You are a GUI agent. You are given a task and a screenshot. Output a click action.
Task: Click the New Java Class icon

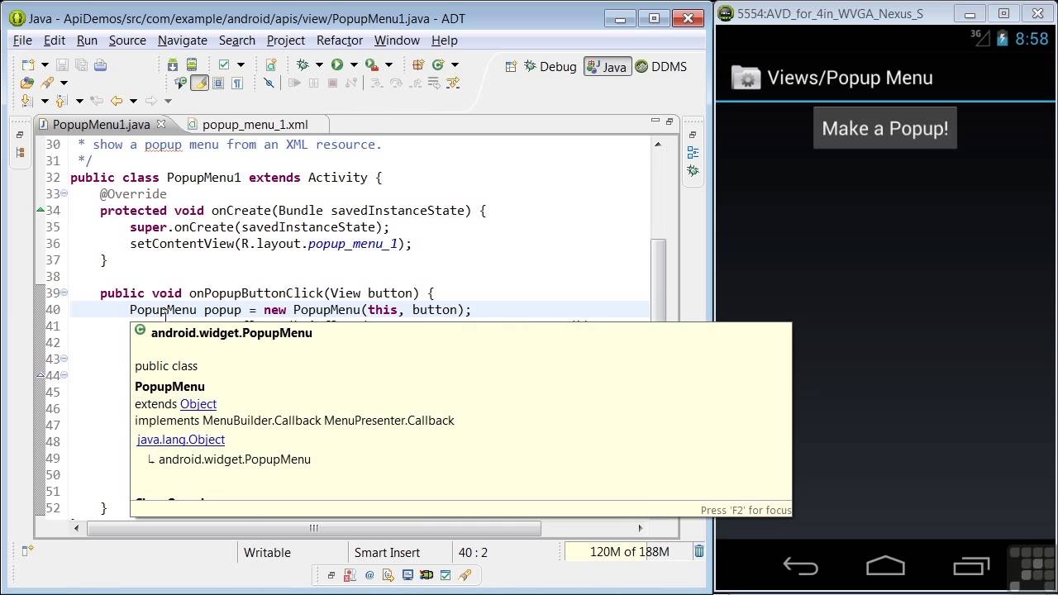click(x=438, y=64)
